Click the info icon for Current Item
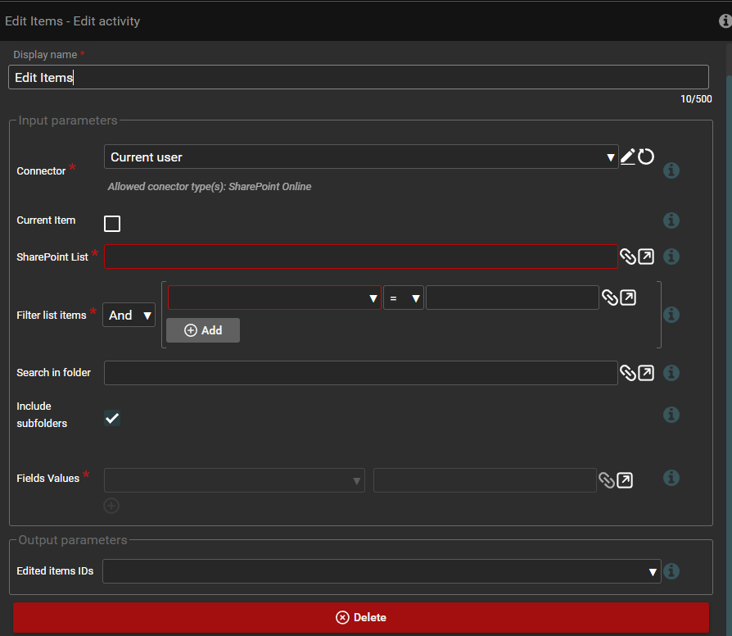732x636 pixels. click(671, 220)
